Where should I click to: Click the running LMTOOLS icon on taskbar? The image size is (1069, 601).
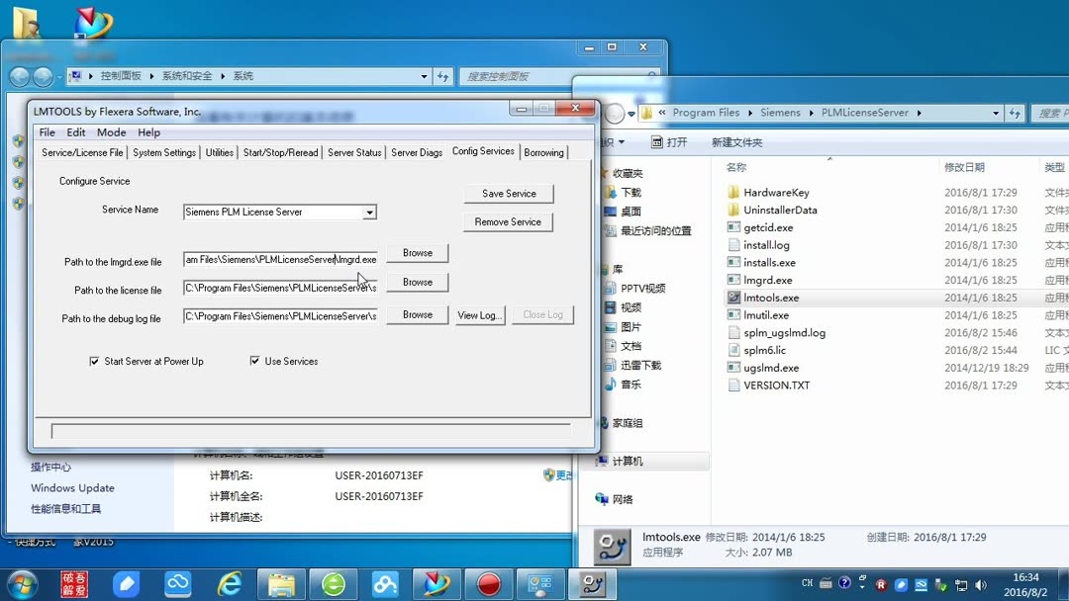click(592, 583)
